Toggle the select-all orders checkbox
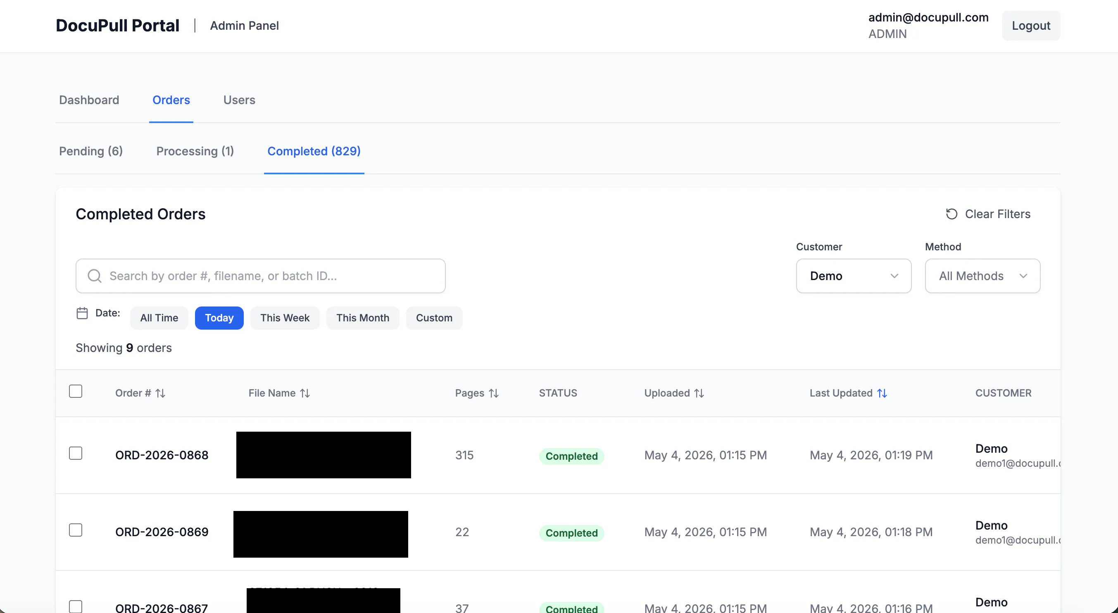 click(76, 391)
